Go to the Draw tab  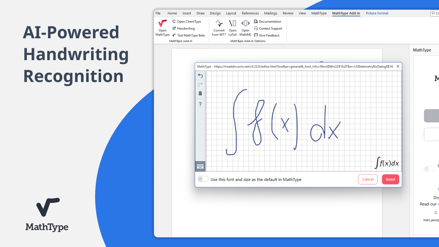click(201, 13)
